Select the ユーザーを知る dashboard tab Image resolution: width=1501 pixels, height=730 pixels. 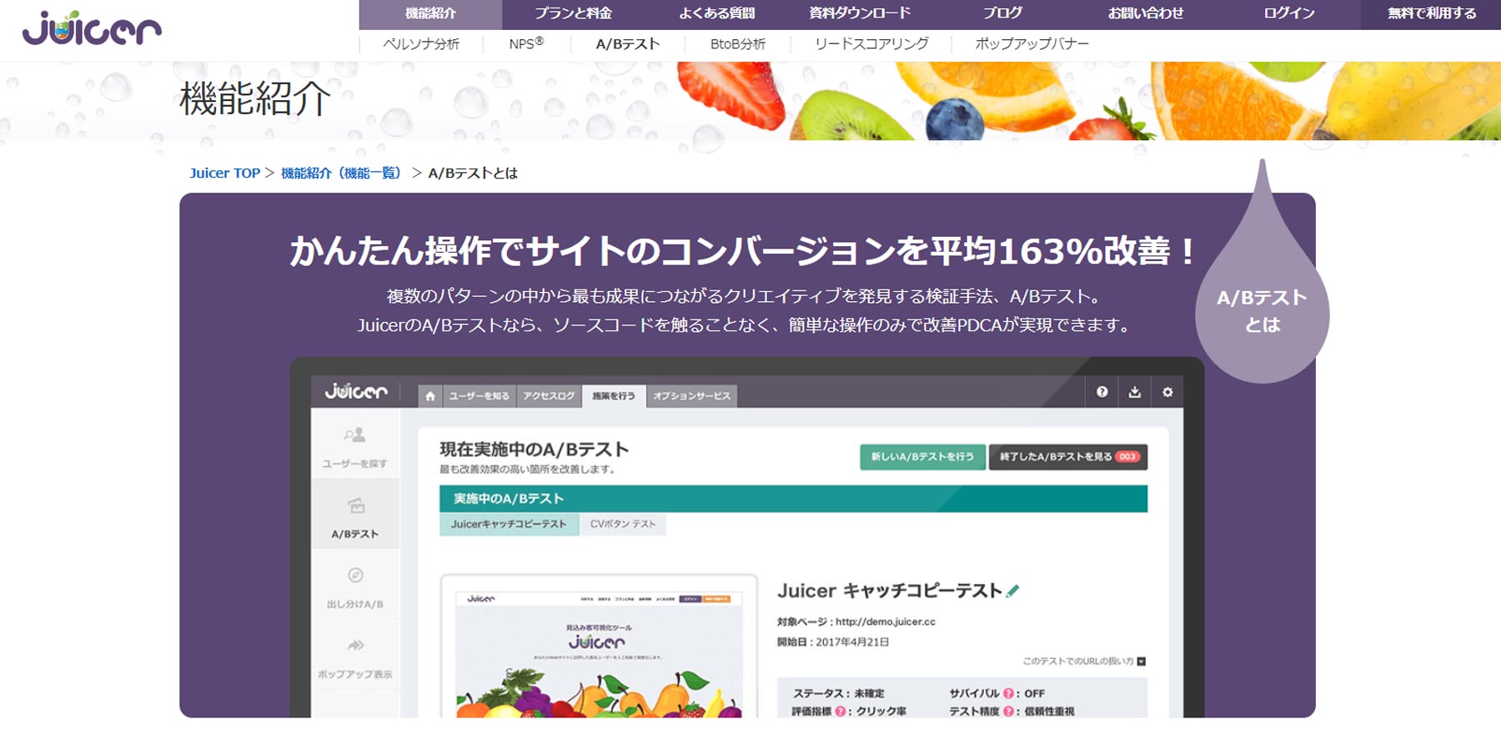[x=479, y=396]
